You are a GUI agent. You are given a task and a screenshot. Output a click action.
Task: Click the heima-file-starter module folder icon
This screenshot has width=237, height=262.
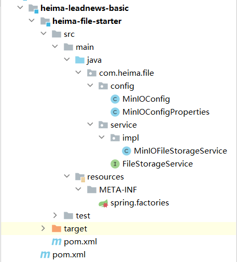tap(45, 22)
